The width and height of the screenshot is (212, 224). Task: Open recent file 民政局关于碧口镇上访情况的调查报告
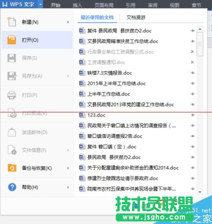click(131, 126)
